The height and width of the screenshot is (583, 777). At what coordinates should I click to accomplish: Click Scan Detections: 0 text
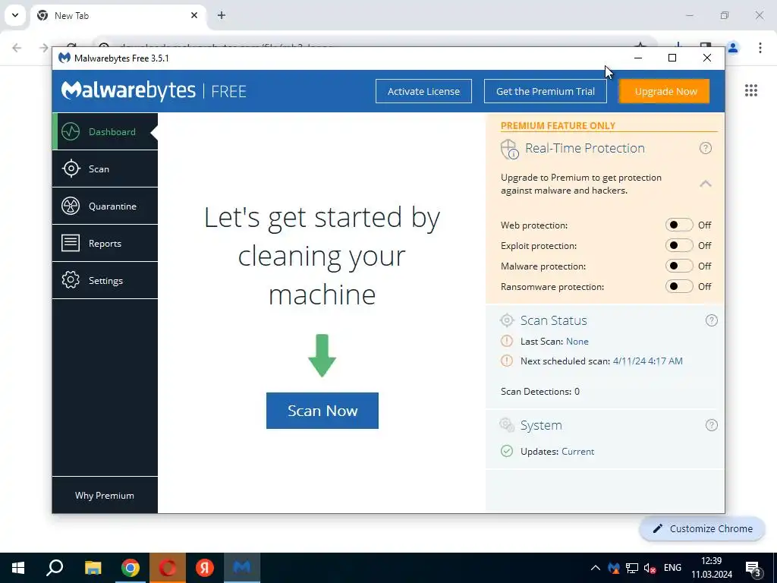pyautogui.click(x=540, y=391)
